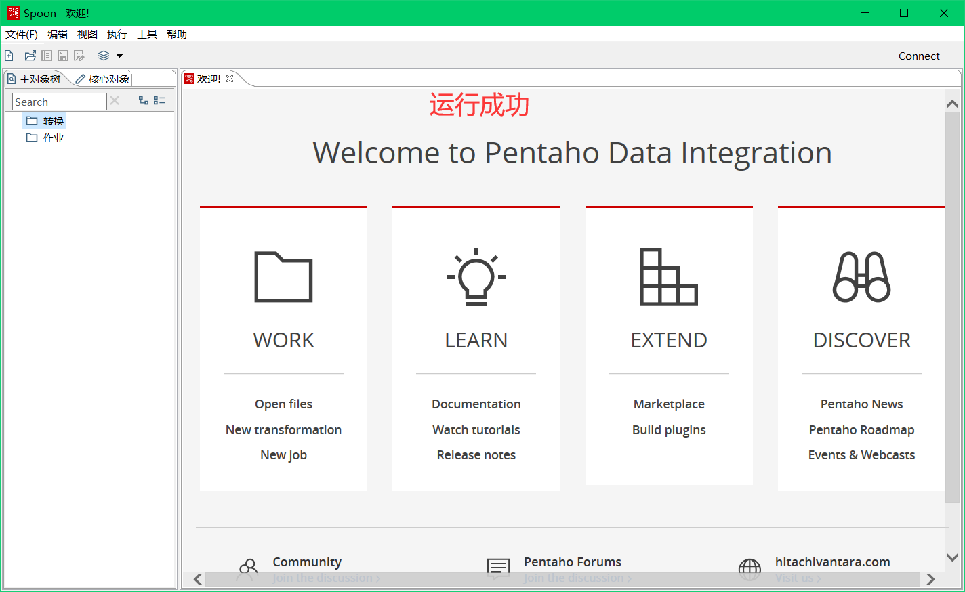Click the collapse all tree icon
Viewport: 965px width, 592px height.
point(159,100)
